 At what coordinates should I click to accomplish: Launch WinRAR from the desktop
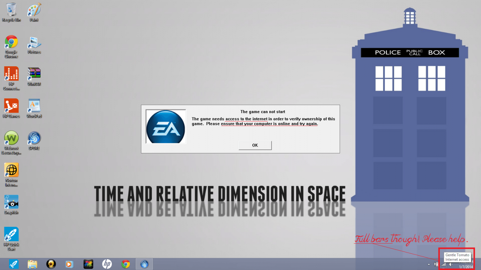click(x=34, y=74)
